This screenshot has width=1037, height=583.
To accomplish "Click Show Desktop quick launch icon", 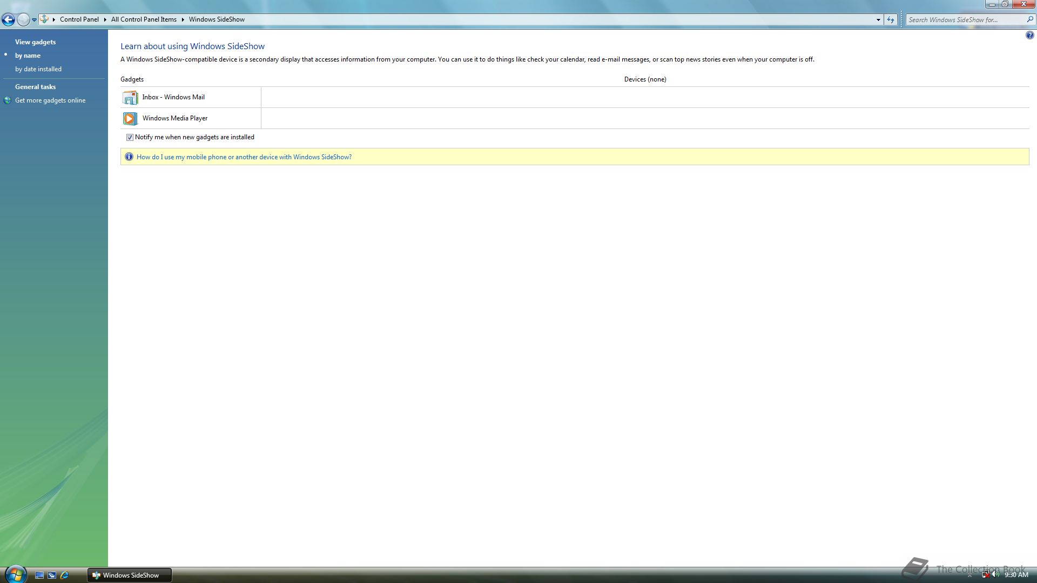I will pos(39,575).
